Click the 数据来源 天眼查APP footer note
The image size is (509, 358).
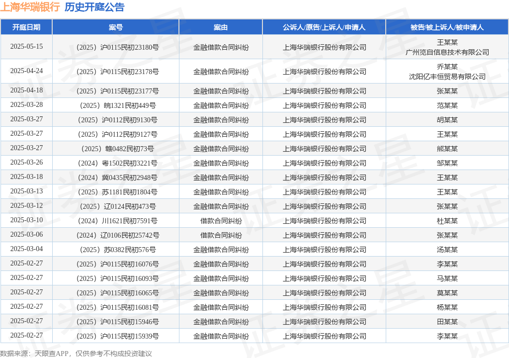click(x=76, y=354)
